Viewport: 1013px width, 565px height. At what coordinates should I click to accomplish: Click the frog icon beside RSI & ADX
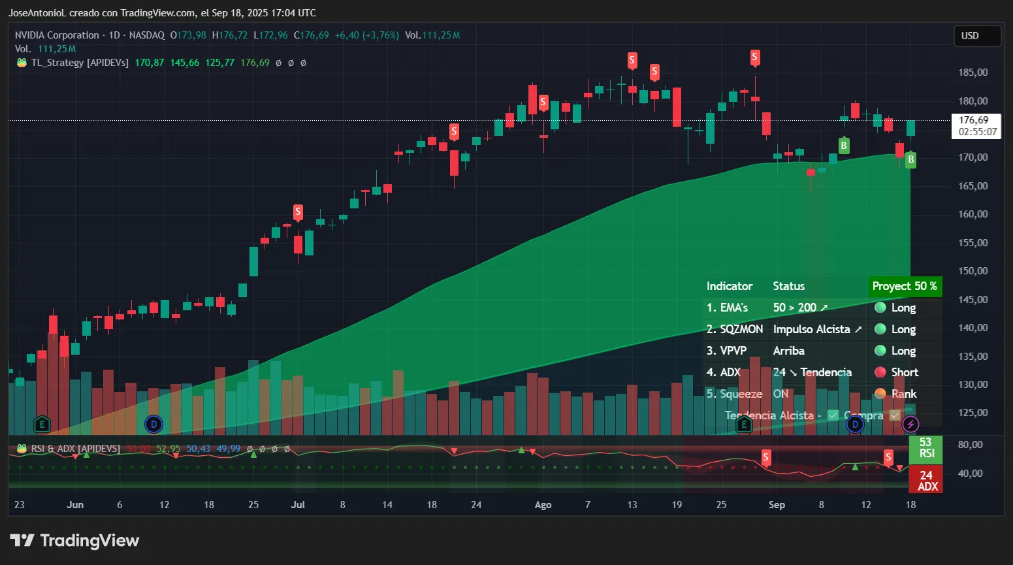22,449
